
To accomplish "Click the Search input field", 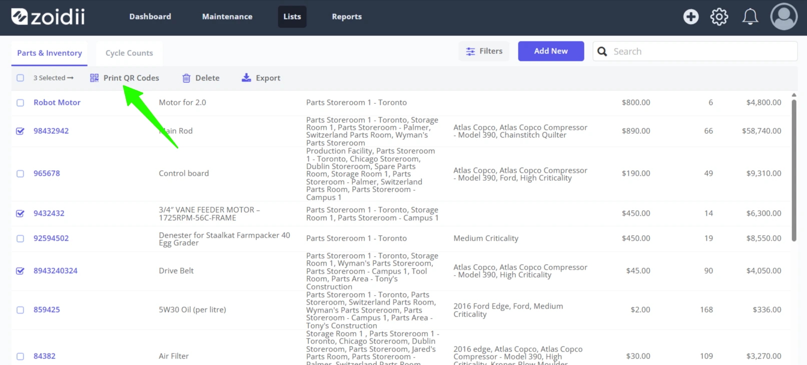I will coord(695,51).
